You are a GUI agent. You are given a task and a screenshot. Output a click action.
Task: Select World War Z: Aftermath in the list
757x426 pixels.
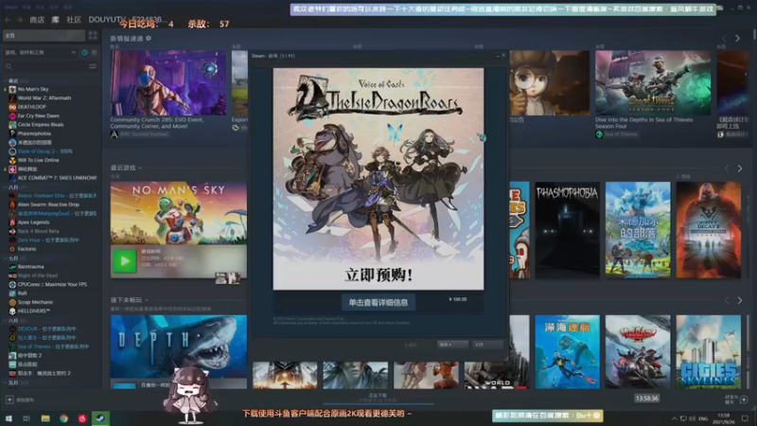pos(44,98)
